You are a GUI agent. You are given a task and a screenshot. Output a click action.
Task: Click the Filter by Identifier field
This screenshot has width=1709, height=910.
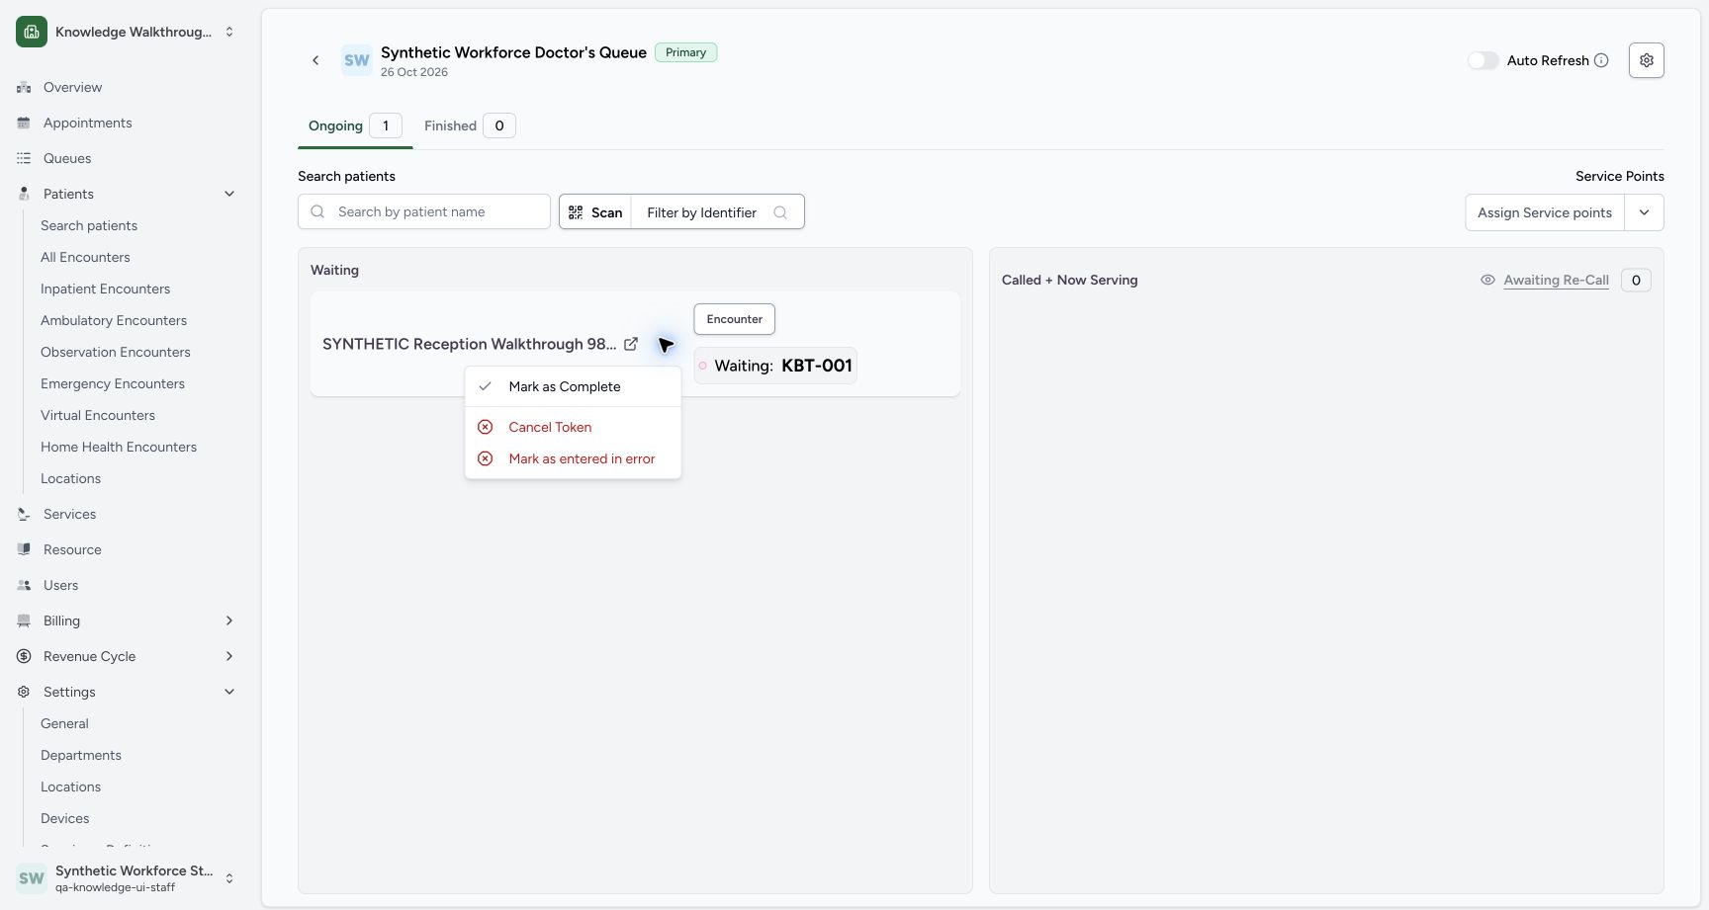(717, 212)
